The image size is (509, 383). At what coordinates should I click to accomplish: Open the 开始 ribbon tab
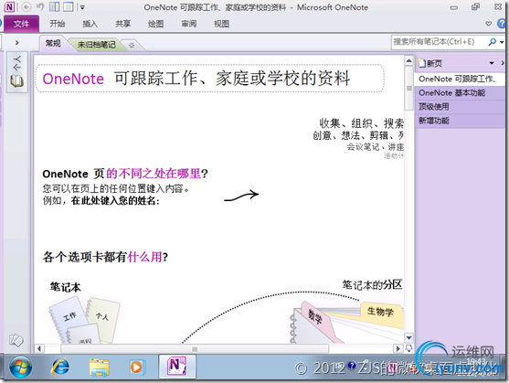(x=58, y=24)
